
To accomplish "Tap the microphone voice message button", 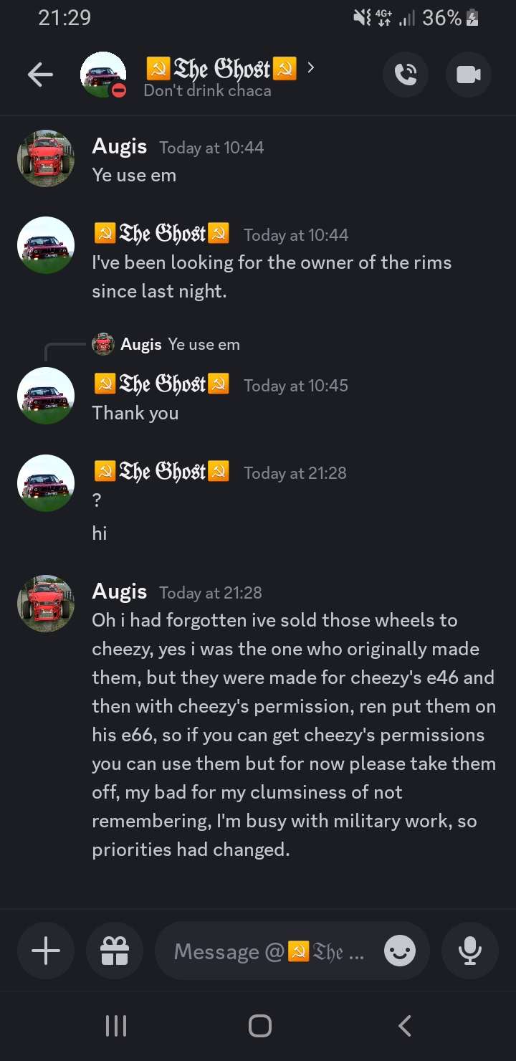I will pyautogui.click(x=469, y=951).
